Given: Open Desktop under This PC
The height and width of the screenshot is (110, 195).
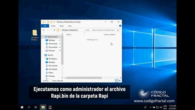Looking at the screenshot, I should (51, 62).
